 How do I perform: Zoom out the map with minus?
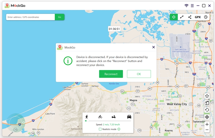pyautogui.click(x=207, y=130)
